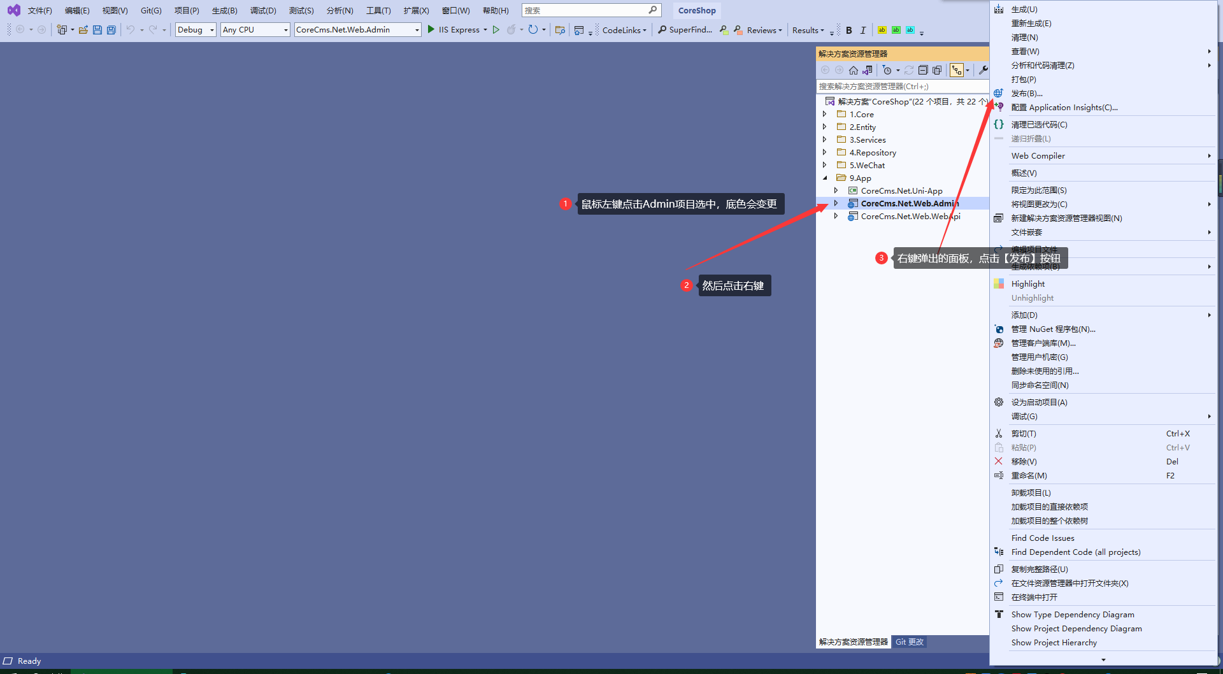
Task: Expand the 1.Core solution folder
Action: 824,114
